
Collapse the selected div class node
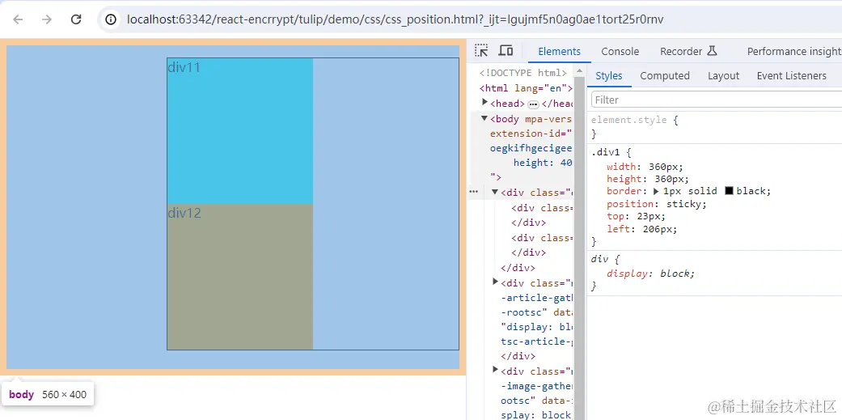pos(495,192)
